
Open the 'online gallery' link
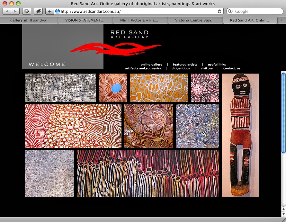pos(151,64)
